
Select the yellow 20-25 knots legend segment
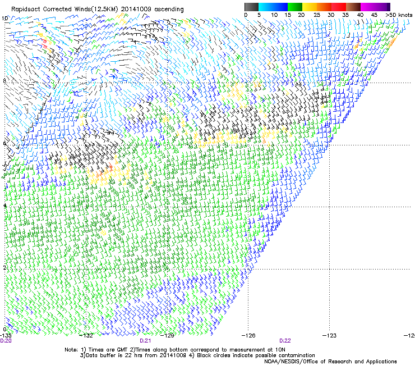[310, 7]
